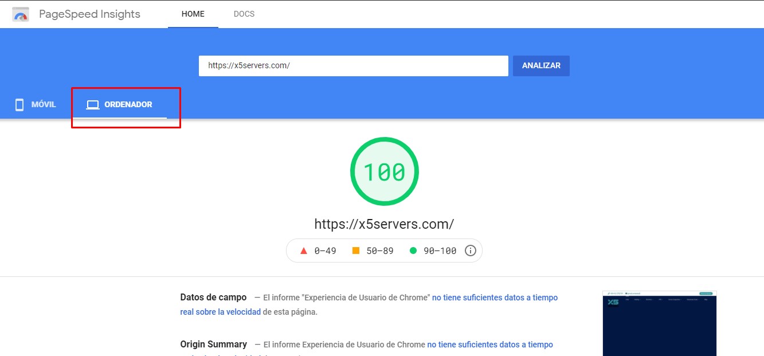Click the orange square 50–89 legend icon
The width and height of the screenshot is (764, 356).
point(356,251)
